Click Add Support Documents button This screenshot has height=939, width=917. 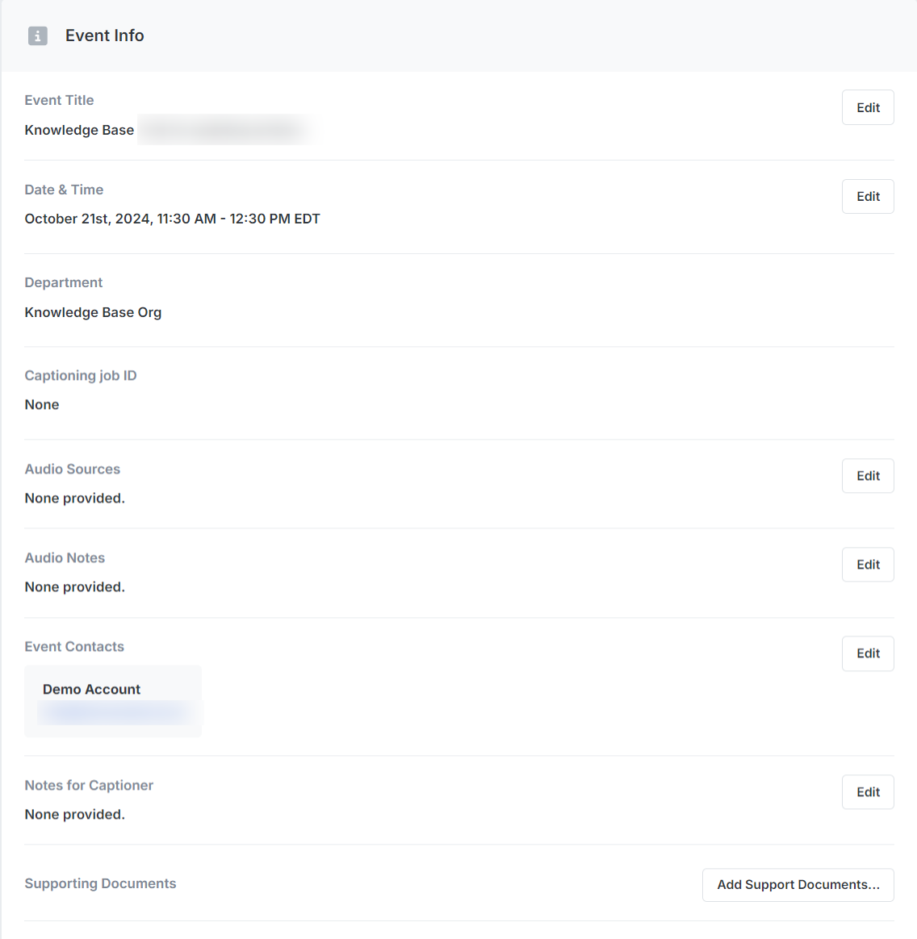(x=798, y=884)
